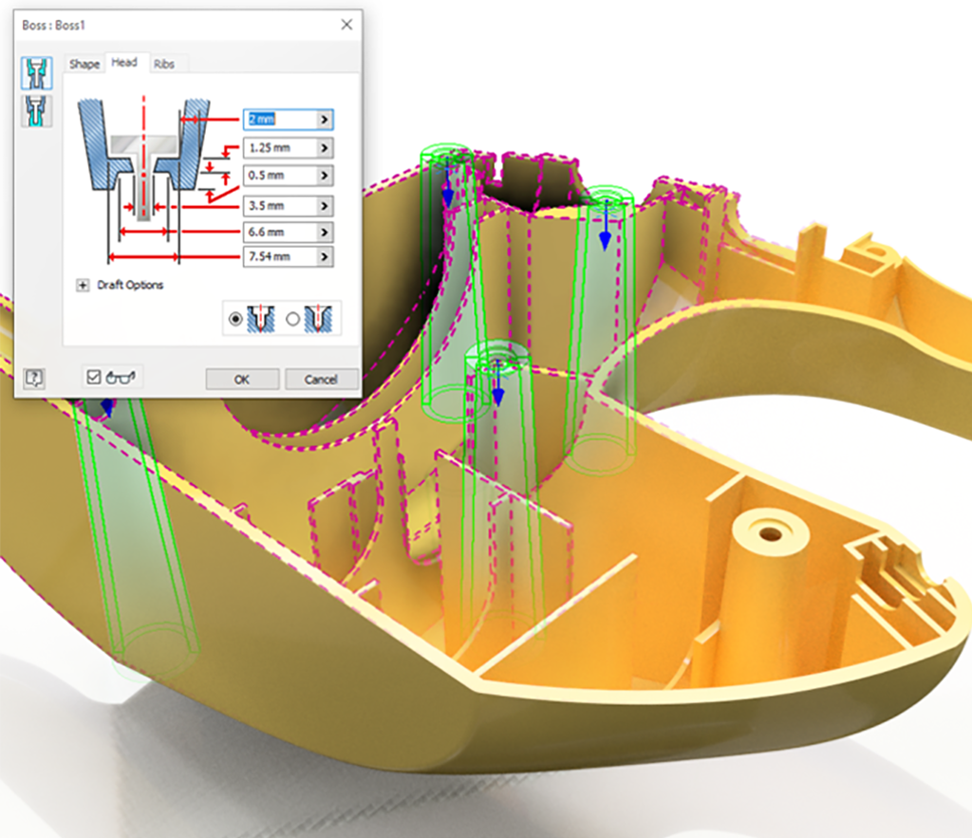Open arrow menu for 2 mm field
Screen dimensions: 972x838
(325, 120)
